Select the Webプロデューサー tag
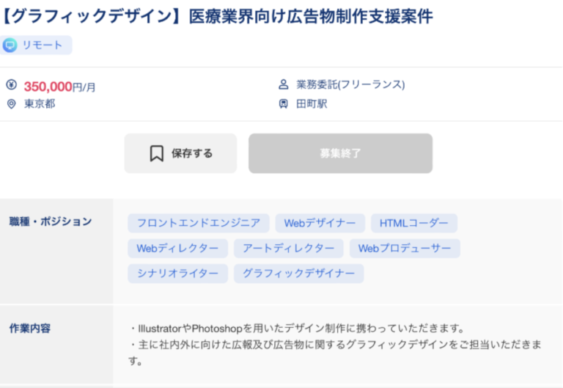 pos(405,249)
